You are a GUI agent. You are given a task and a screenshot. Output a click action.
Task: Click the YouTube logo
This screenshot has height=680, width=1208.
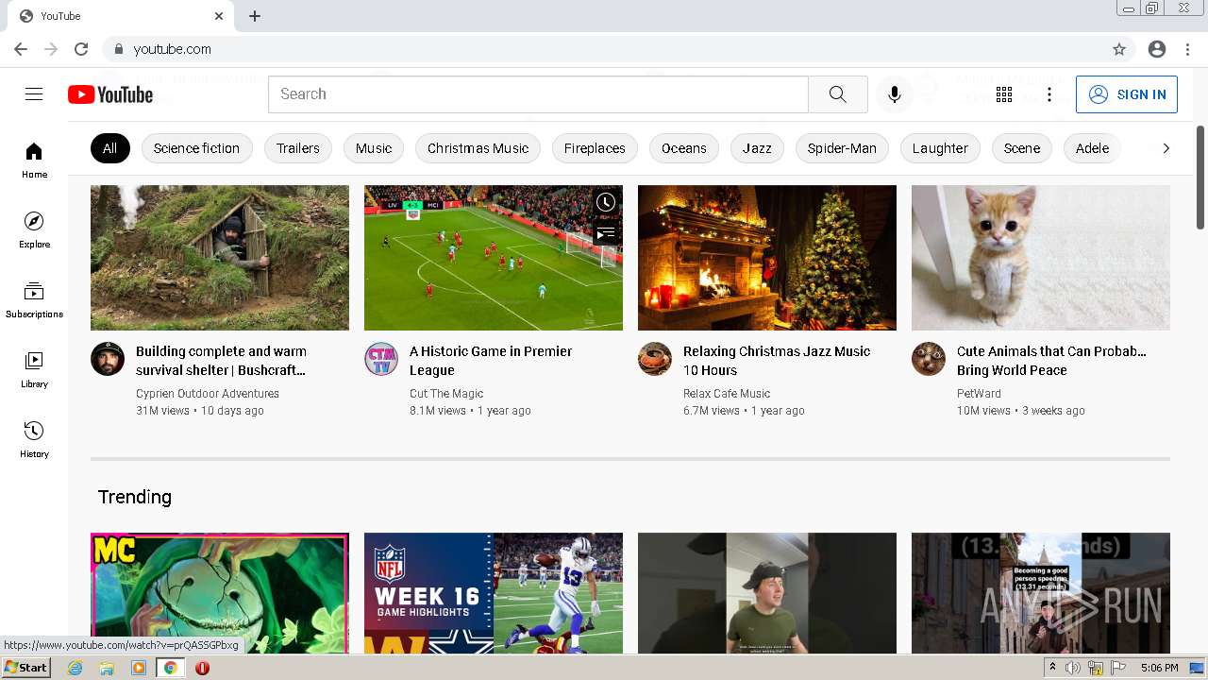point(110,94)
